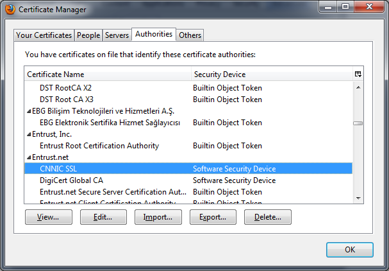Click the scrollbar down arrow
Image resolution: width=389 pixels, height=271 pixels.
click(x=358, y=198)
